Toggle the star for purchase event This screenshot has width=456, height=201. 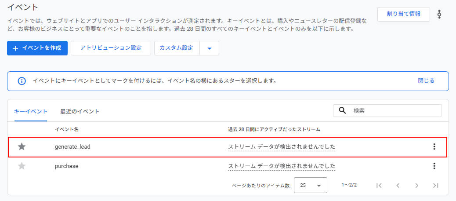22,166
